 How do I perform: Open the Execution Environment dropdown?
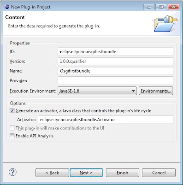click(97, 91)
